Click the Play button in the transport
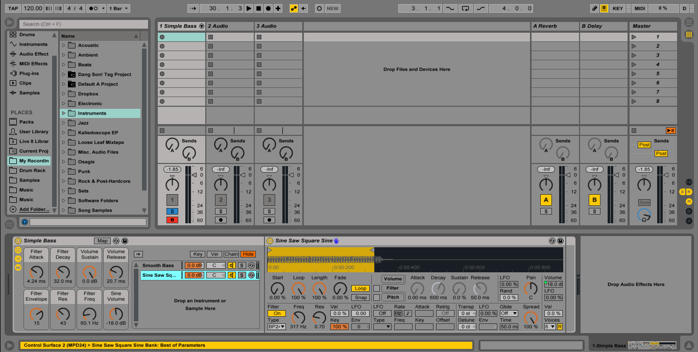698x352 pixels. coord(249,8)
